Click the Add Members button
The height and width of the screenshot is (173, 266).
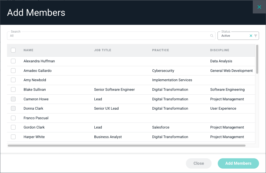[x=238, y=163]
